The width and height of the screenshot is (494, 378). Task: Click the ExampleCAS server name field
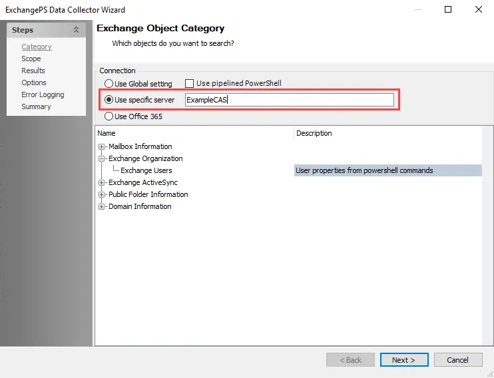point(289,100)
